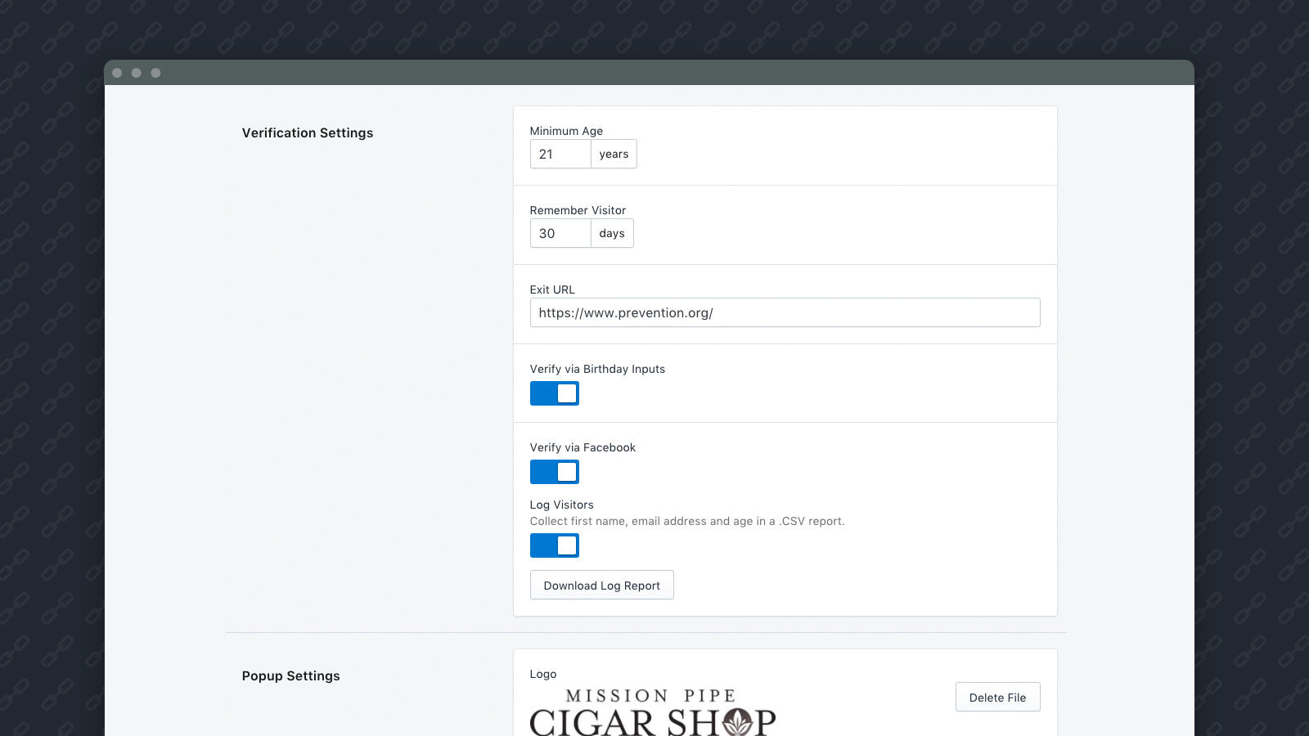Click the middle window control dot

pyautogui.click(x=137, y=73)
